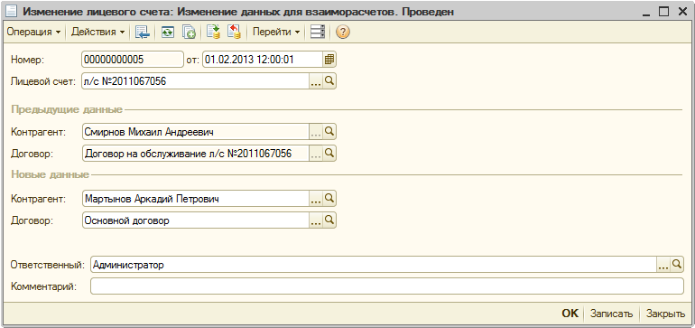Click the Номер: label
The image size is (695, 328).
tap(27, 60)
